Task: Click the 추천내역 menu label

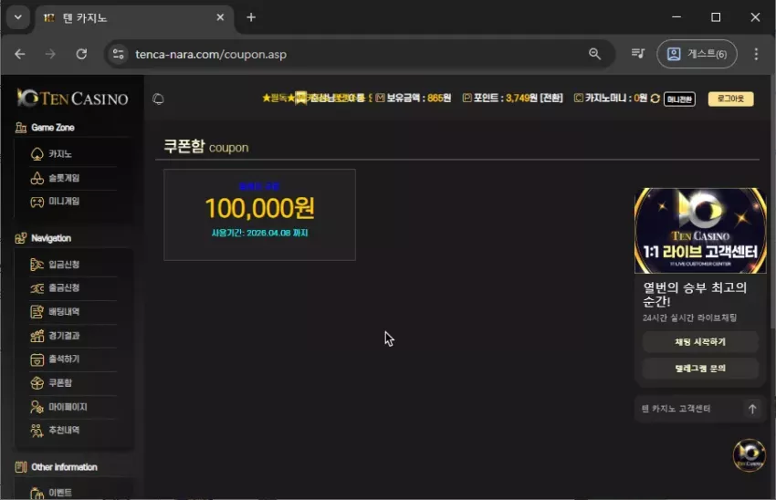Action: [64, 431]
